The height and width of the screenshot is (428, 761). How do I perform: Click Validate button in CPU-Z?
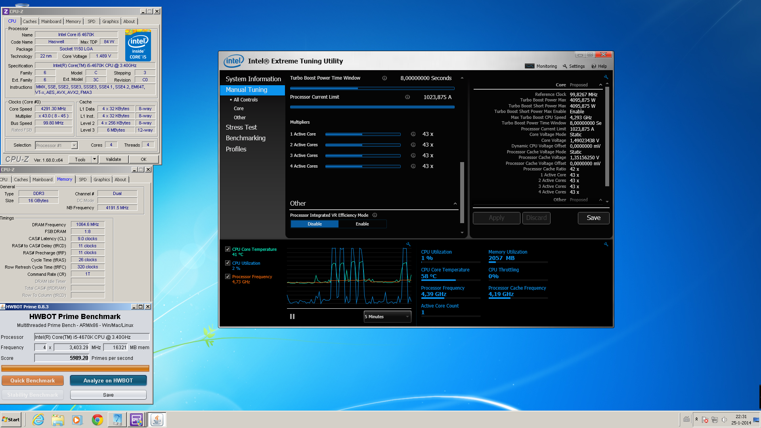(x=113, y=159)
